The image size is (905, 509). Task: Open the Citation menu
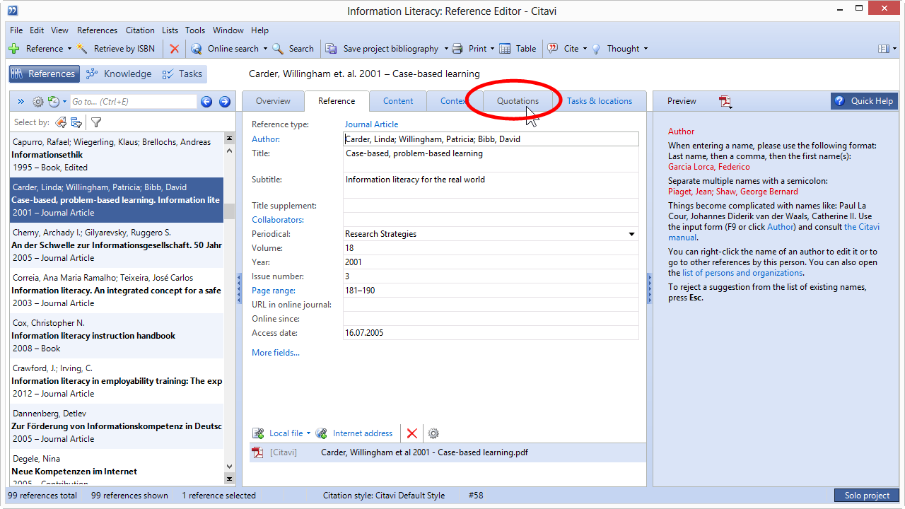tap(140, 30)
